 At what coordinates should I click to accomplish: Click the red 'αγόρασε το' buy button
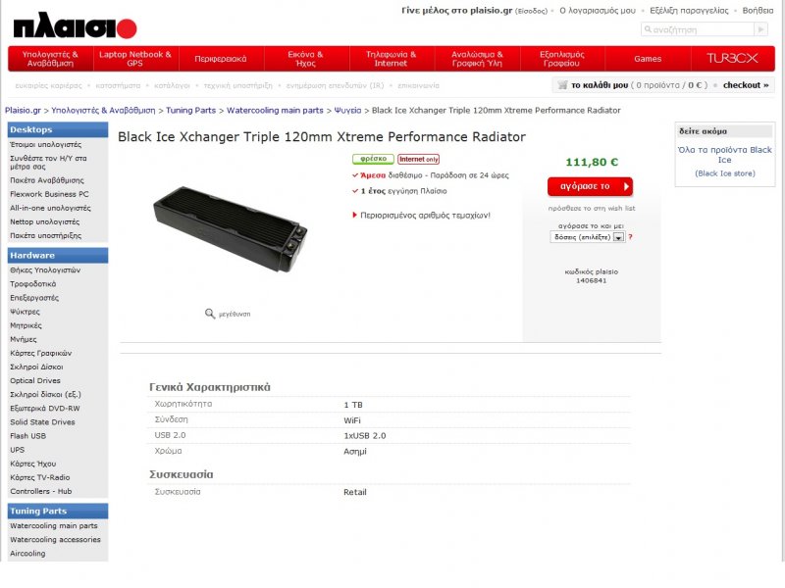591,186
